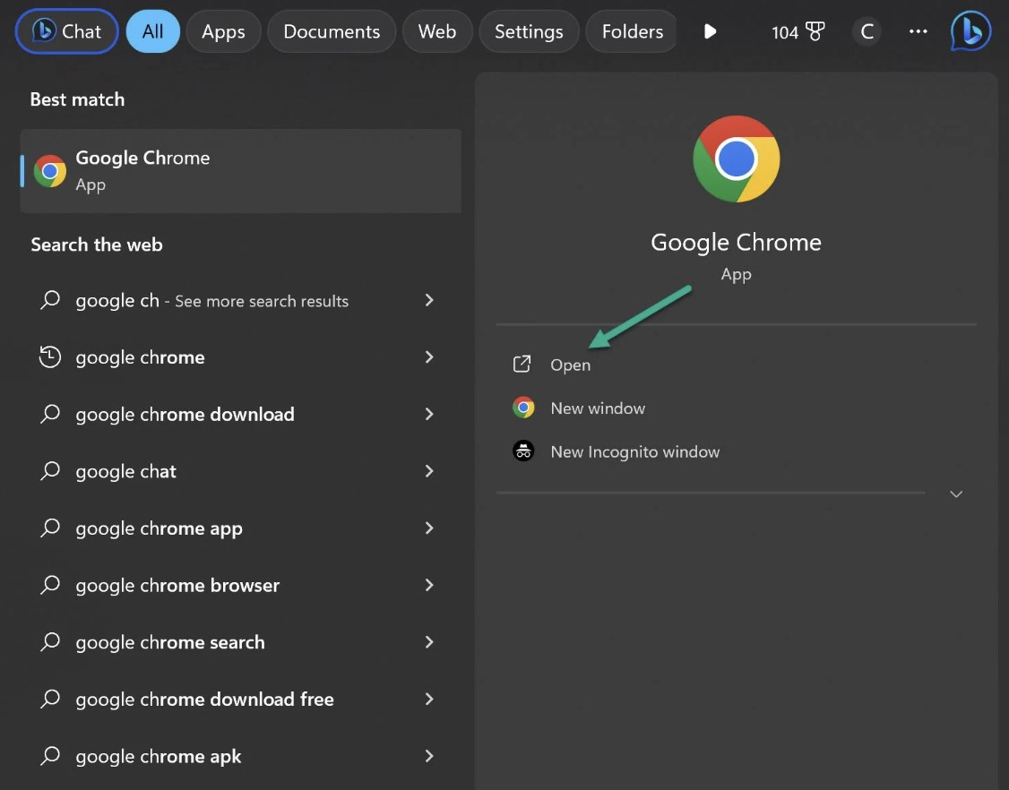Launch the Bing chat icon at top right

pos(970,30)
